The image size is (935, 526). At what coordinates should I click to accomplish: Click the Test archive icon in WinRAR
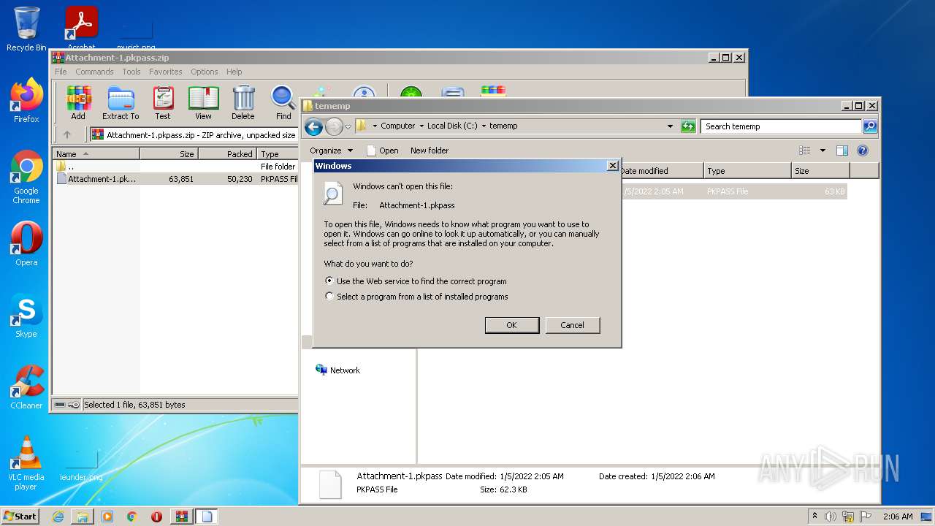point(163,103)
